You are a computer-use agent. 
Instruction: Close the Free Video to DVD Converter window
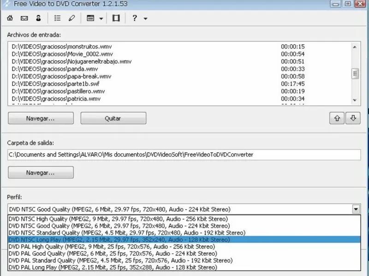tap(361, 4)
